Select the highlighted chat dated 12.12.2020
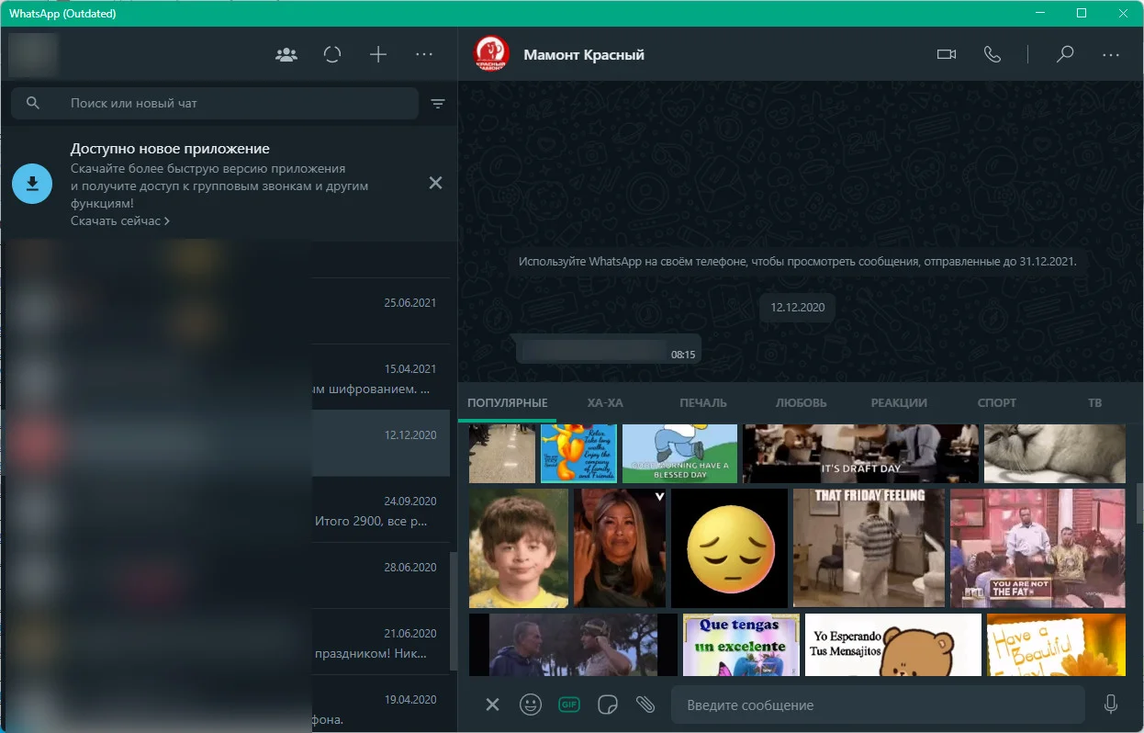This screenshot has height=733, width=1144. point(225,444)
